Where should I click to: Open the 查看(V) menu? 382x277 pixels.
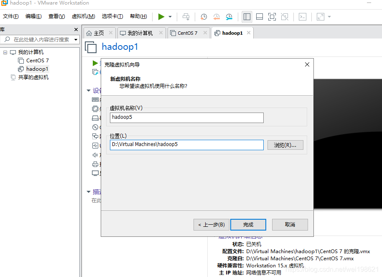56,16
